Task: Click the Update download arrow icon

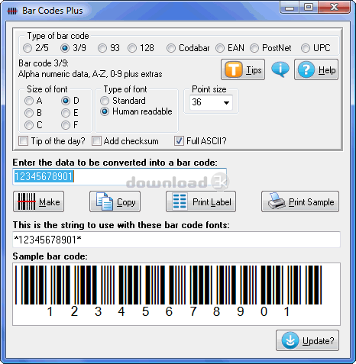Action: tap(290, 340)
